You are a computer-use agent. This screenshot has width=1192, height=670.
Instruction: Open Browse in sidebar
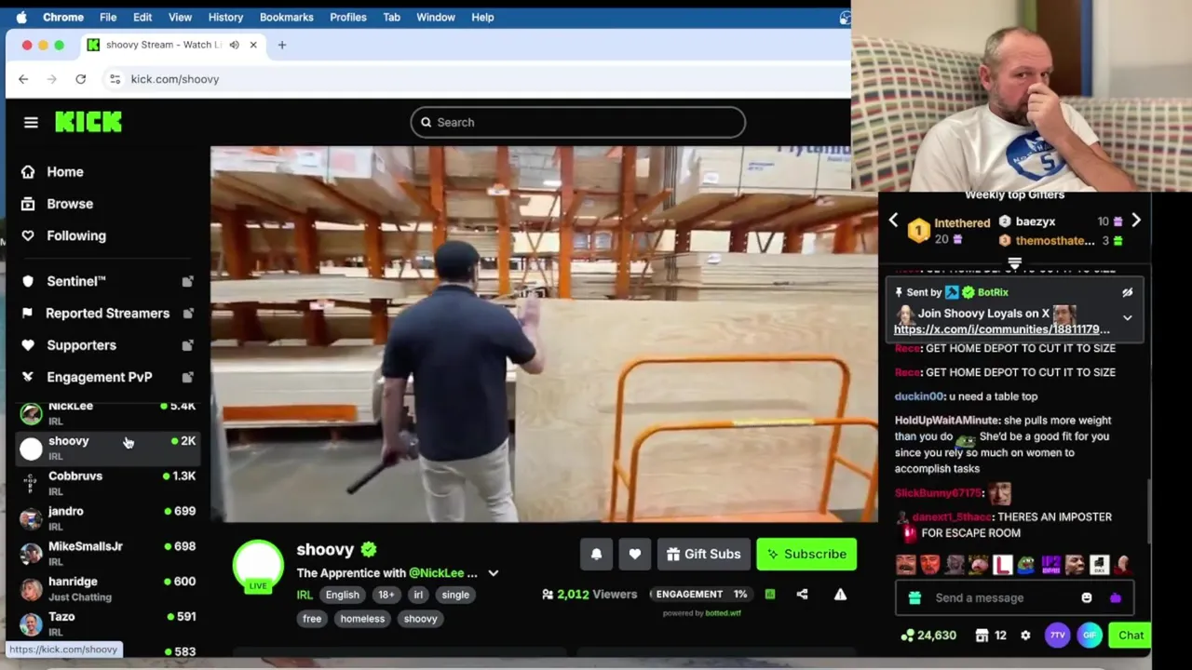click(69, 204)
